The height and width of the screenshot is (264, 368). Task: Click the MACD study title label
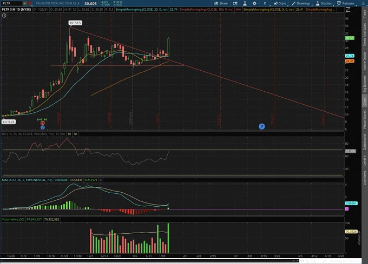27,180
